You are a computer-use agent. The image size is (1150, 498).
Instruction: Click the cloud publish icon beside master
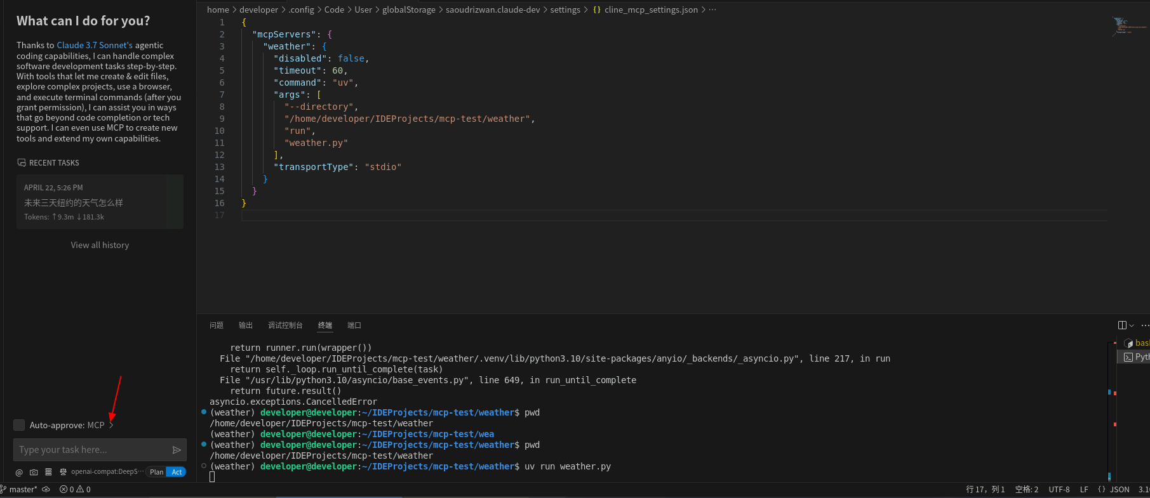coord(46,489)
